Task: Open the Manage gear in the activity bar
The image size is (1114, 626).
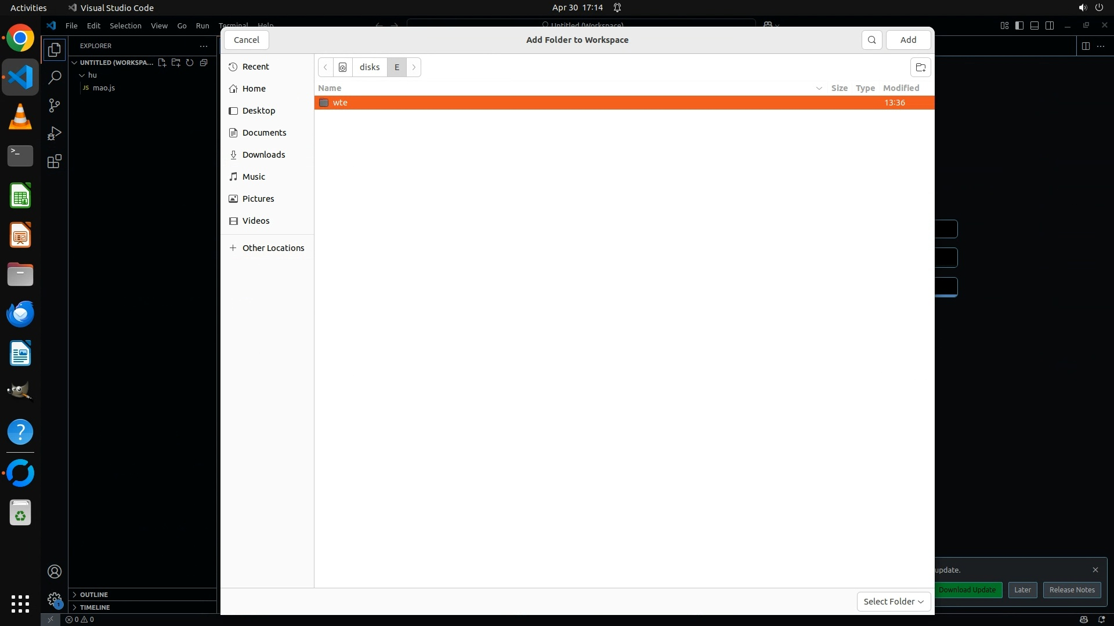Action: click(x=55, y=599)
